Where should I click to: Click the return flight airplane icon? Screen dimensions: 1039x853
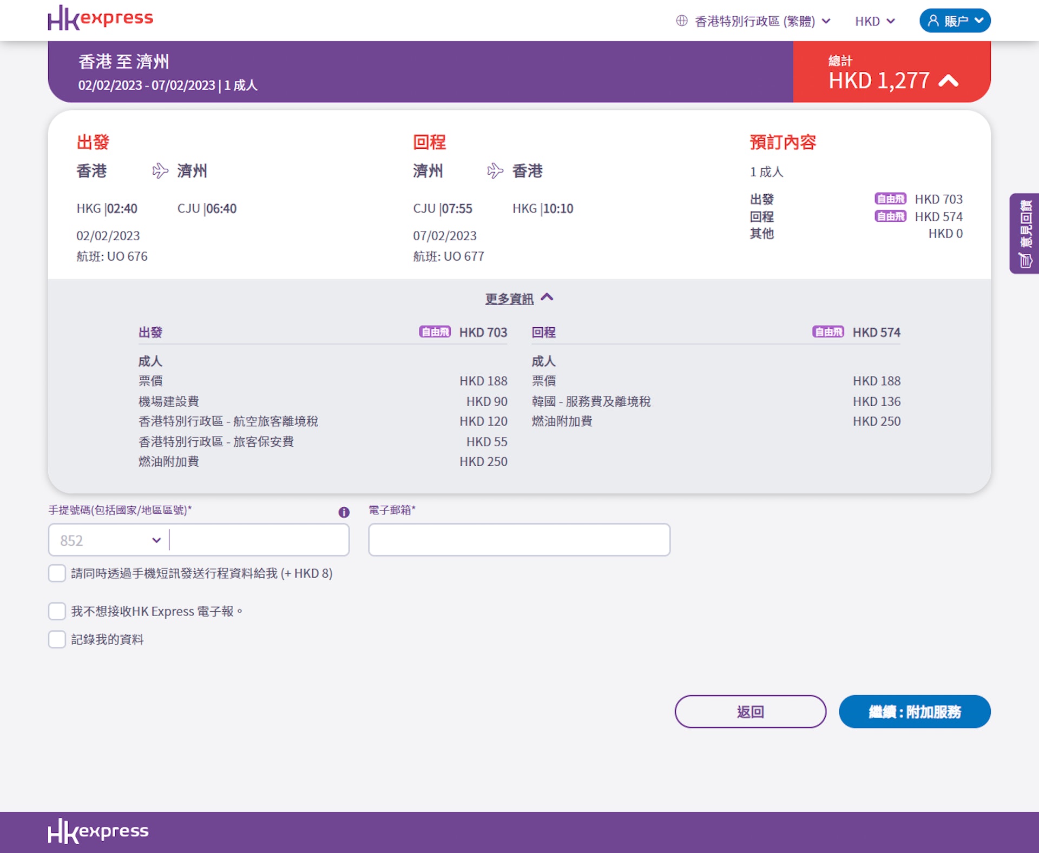pos(495,171)
